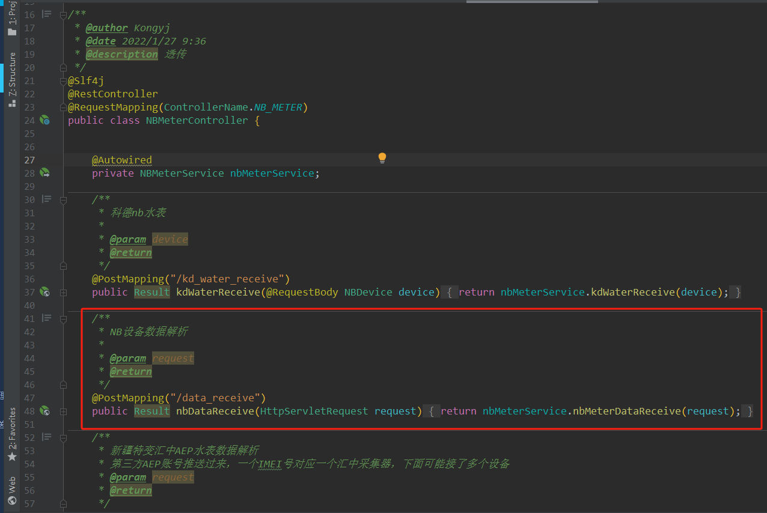Click the horizontal scrollbar at the top edge
This screenshot has width=767, height=513.
(532, 2)
